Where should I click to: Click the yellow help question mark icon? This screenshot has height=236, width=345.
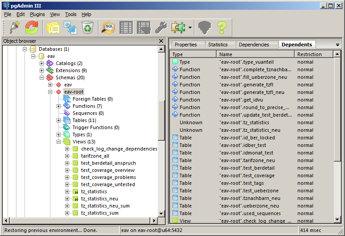click(222, 28)
